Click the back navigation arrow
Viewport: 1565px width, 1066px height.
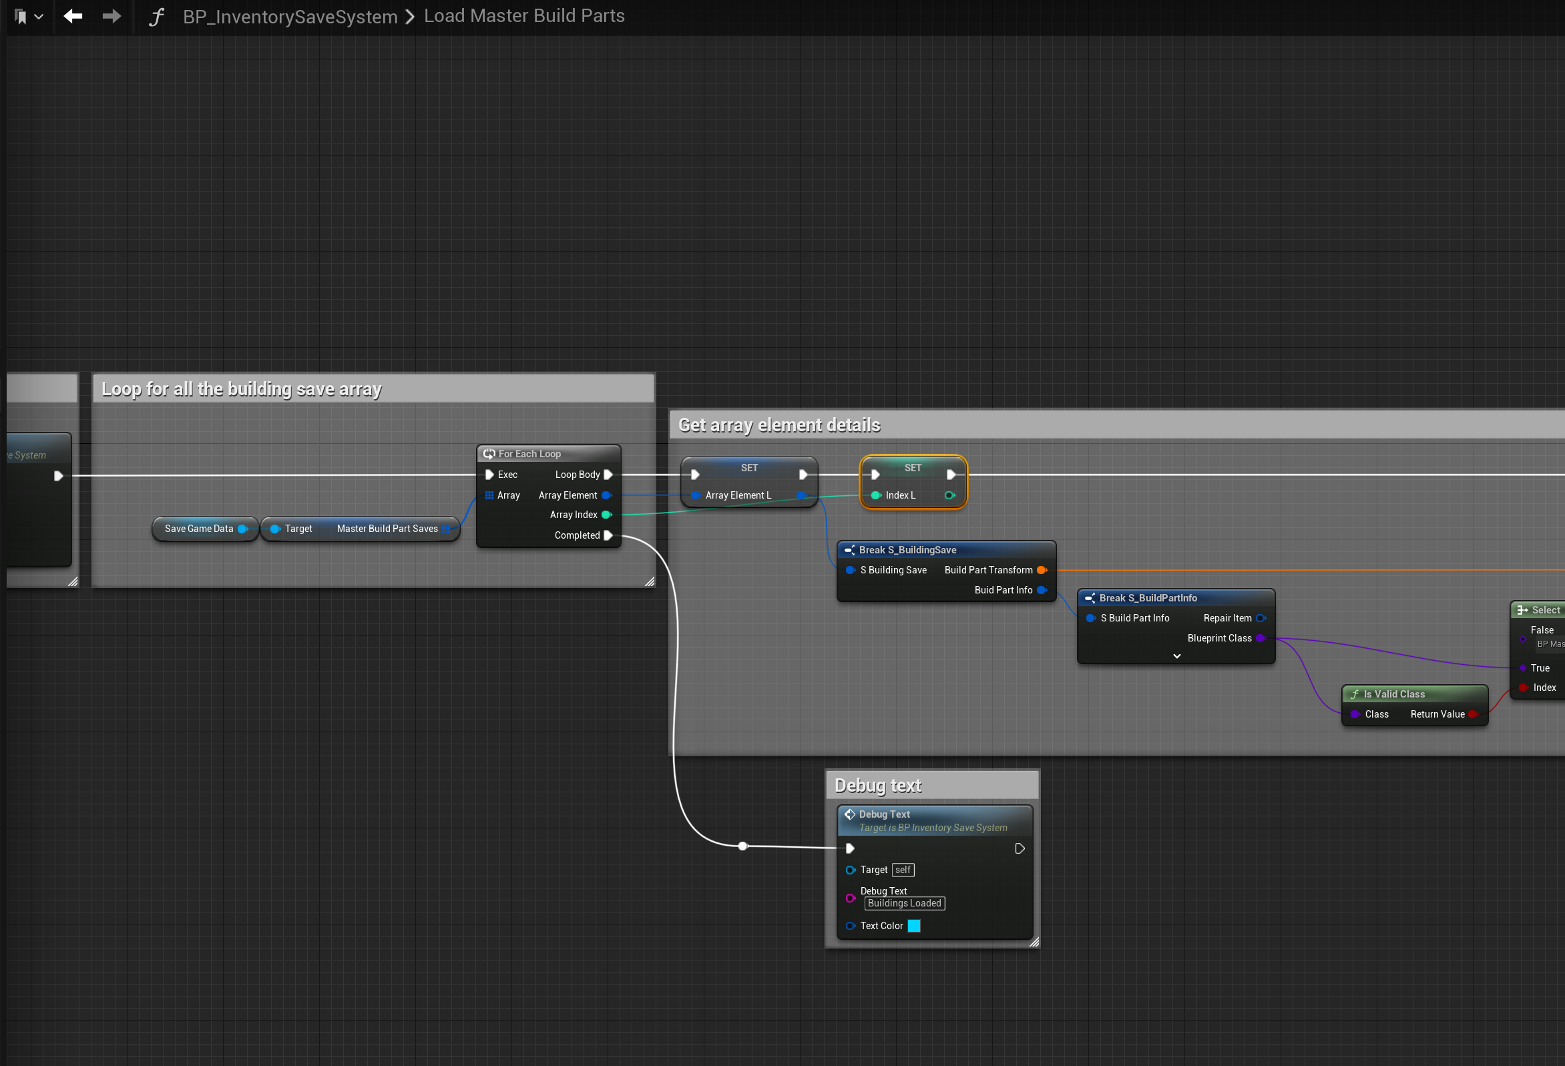[x=73, y=15]
